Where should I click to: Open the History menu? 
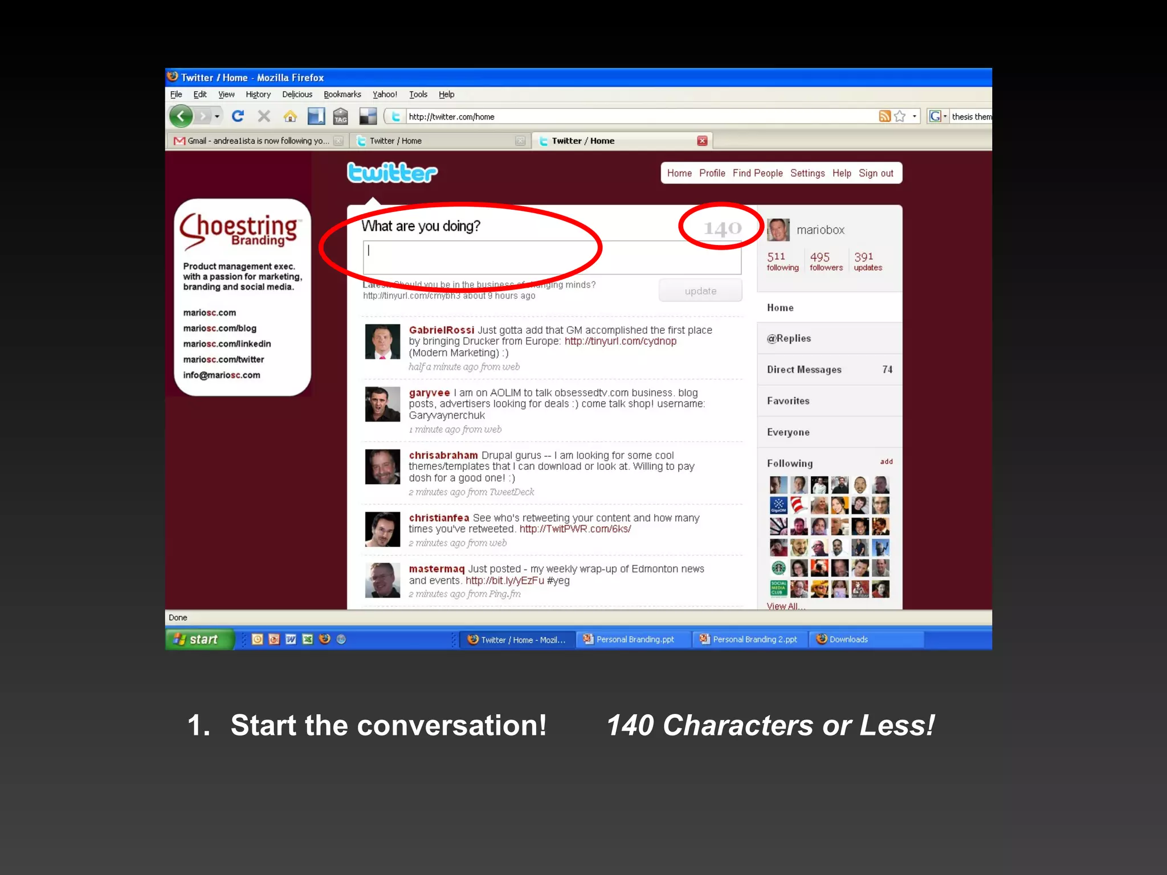258,95
